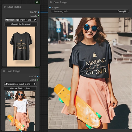This screenshot has width=132, height=132.
Task: Click the green MASK output dot on top Load Image node
Action: [x=39, y=16]
